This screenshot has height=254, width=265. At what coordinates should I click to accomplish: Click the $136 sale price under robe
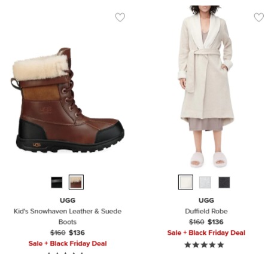215,222
